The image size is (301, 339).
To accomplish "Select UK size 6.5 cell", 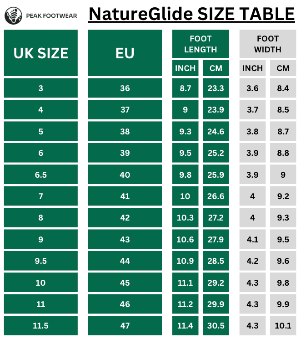I will (x=40, y=175).
